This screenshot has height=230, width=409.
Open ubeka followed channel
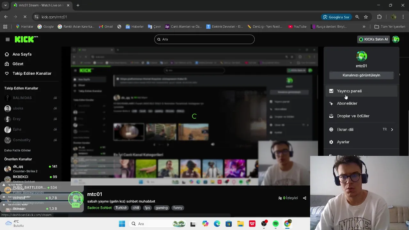coord(31,108)
